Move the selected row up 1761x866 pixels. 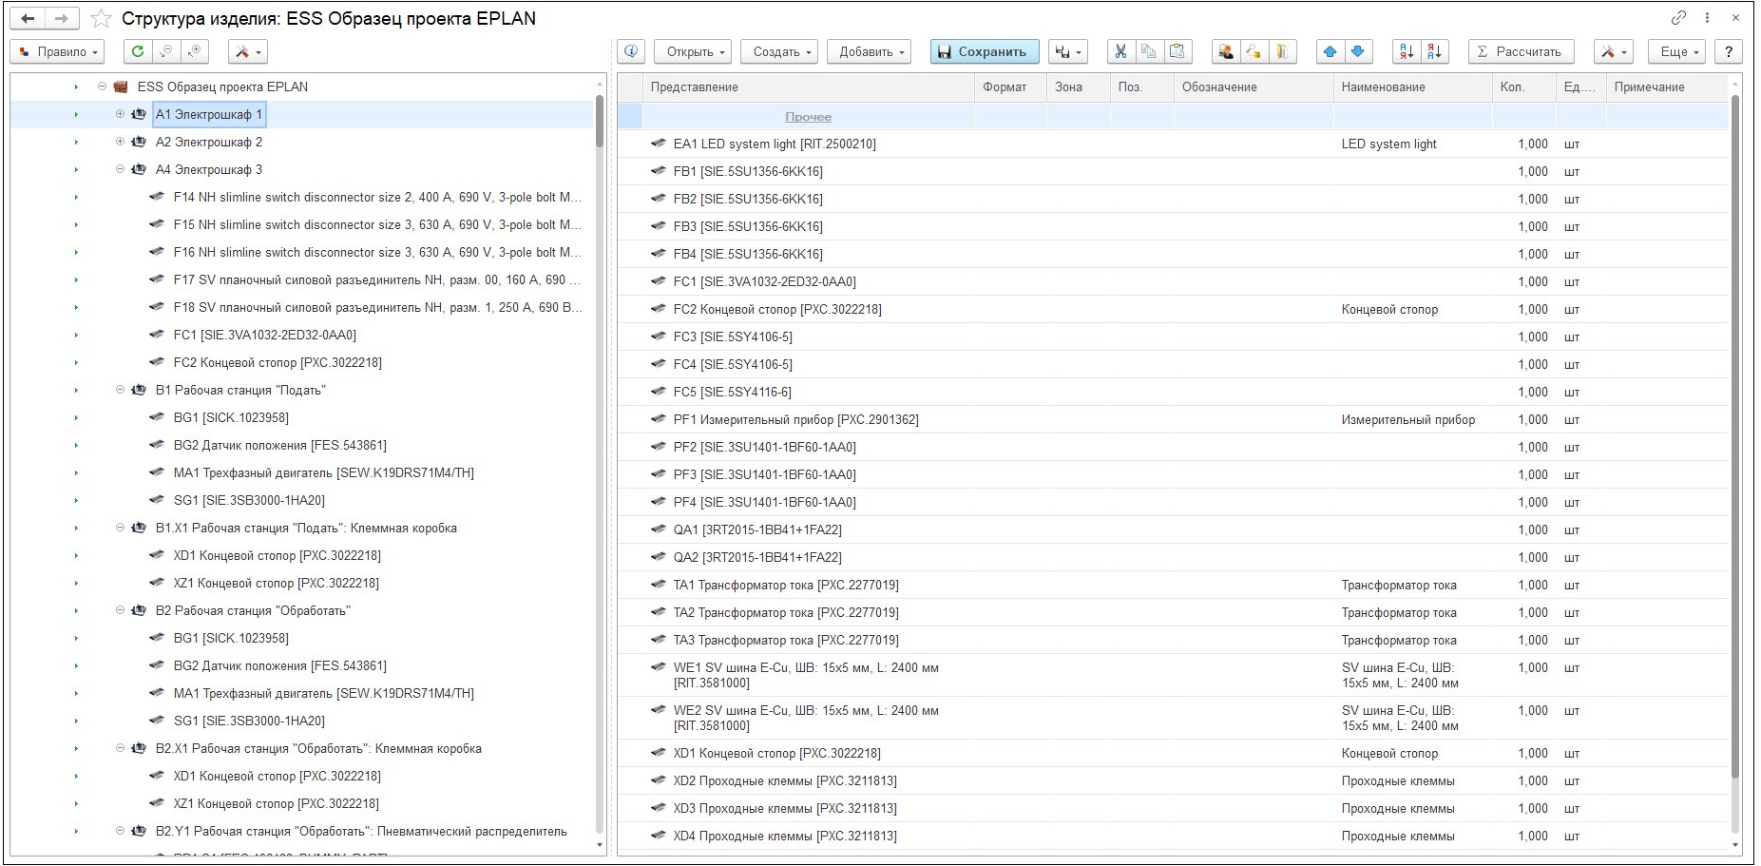point(1330,51)
